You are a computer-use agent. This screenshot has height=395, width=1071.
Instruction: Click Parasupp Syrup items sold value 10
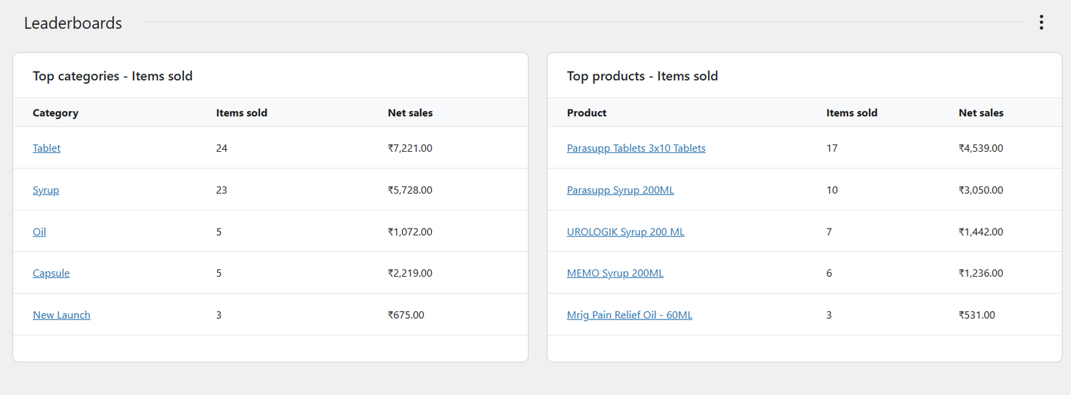pyautogui.click(x=832, y=190)
